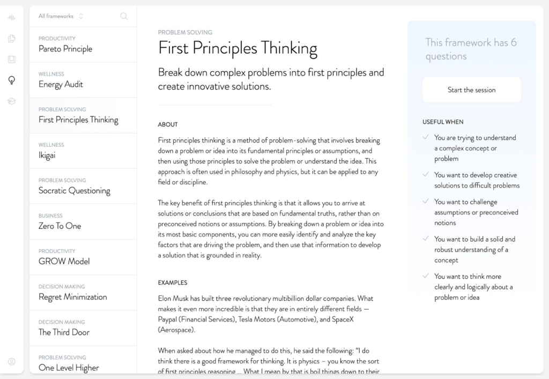This screenshot has width=549, height=379.
Task: Click the checkmark beside understanding a complex concept
Action: pyautogui.click(x=426, y=137)
